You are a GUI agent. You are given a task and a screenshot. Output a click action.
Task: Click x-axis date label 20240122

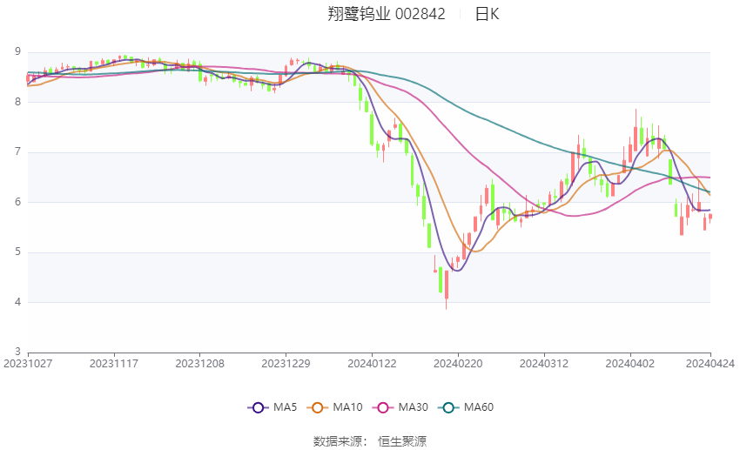pos(372,364)
